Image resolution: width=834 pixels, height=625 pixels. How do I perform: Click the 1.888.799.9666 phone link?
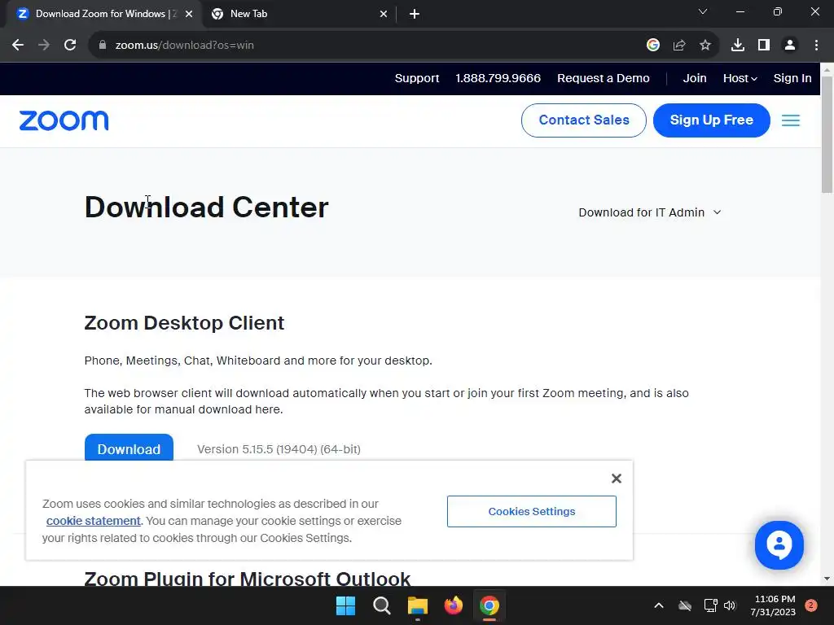[x=498, y=78]
